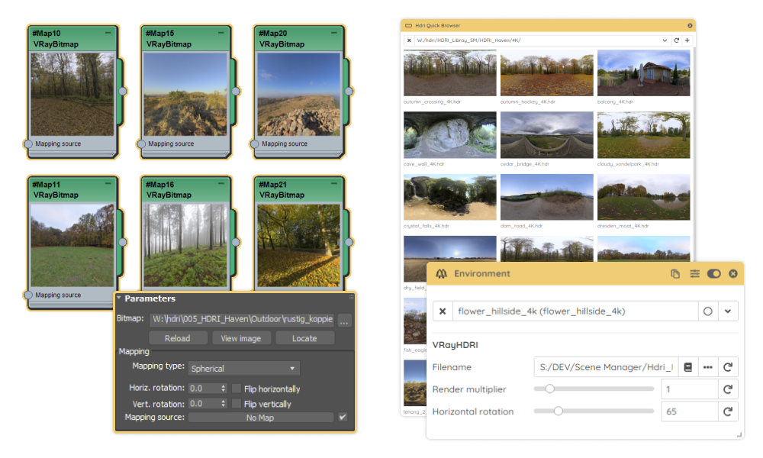
Task: Clear the flower_hillside_4k environment selection
Action: pos(443,311)
